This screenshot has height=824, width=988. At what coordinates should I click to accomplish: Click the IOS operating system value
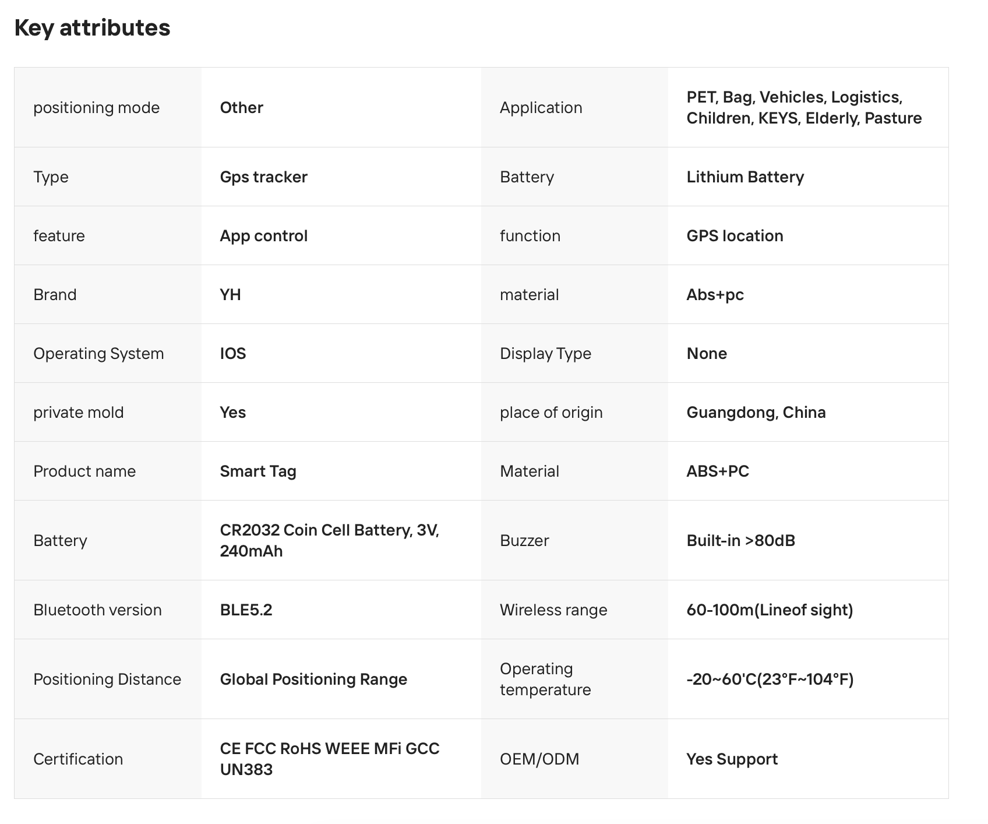point(232,353)
